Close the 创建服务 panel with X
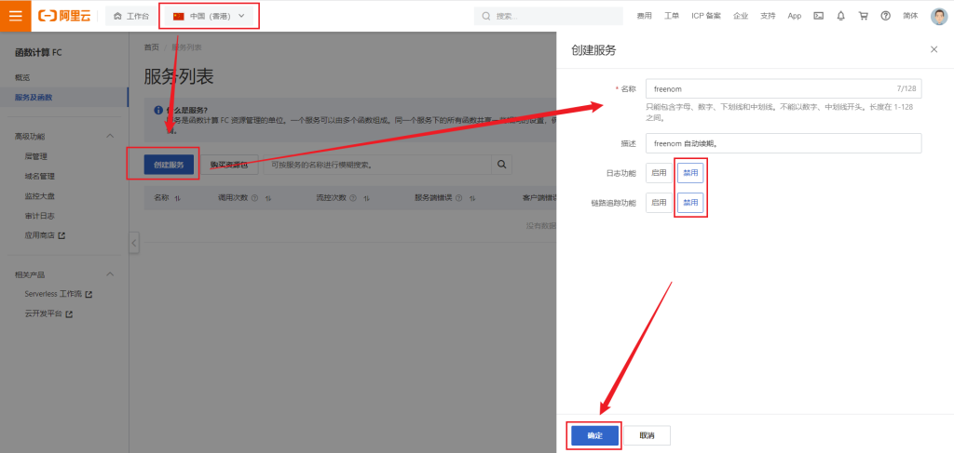Image resolution: width=954 pixels, height=453 pixels. (x=934, y=49)
